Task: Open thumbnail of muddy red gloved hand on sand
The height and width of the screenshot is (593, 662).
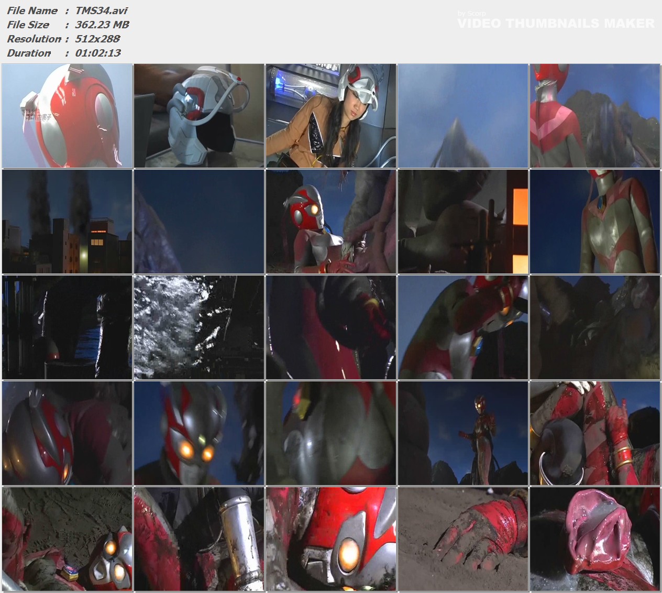Action: click(463, 539)
